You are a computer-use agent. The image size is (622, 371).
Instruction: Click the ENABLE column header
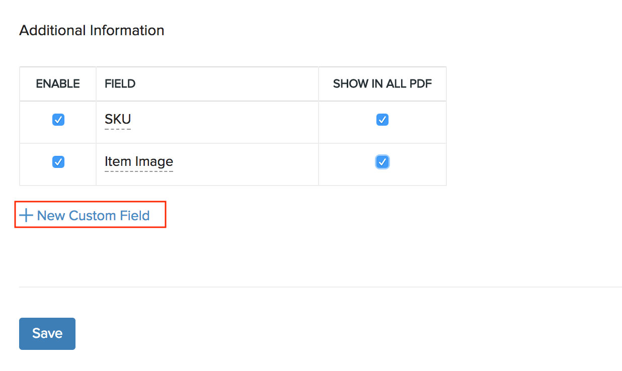pos(58,84)
